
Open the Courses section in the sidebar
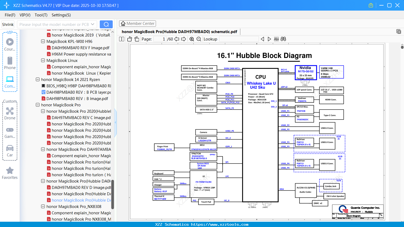click(10, 44)
